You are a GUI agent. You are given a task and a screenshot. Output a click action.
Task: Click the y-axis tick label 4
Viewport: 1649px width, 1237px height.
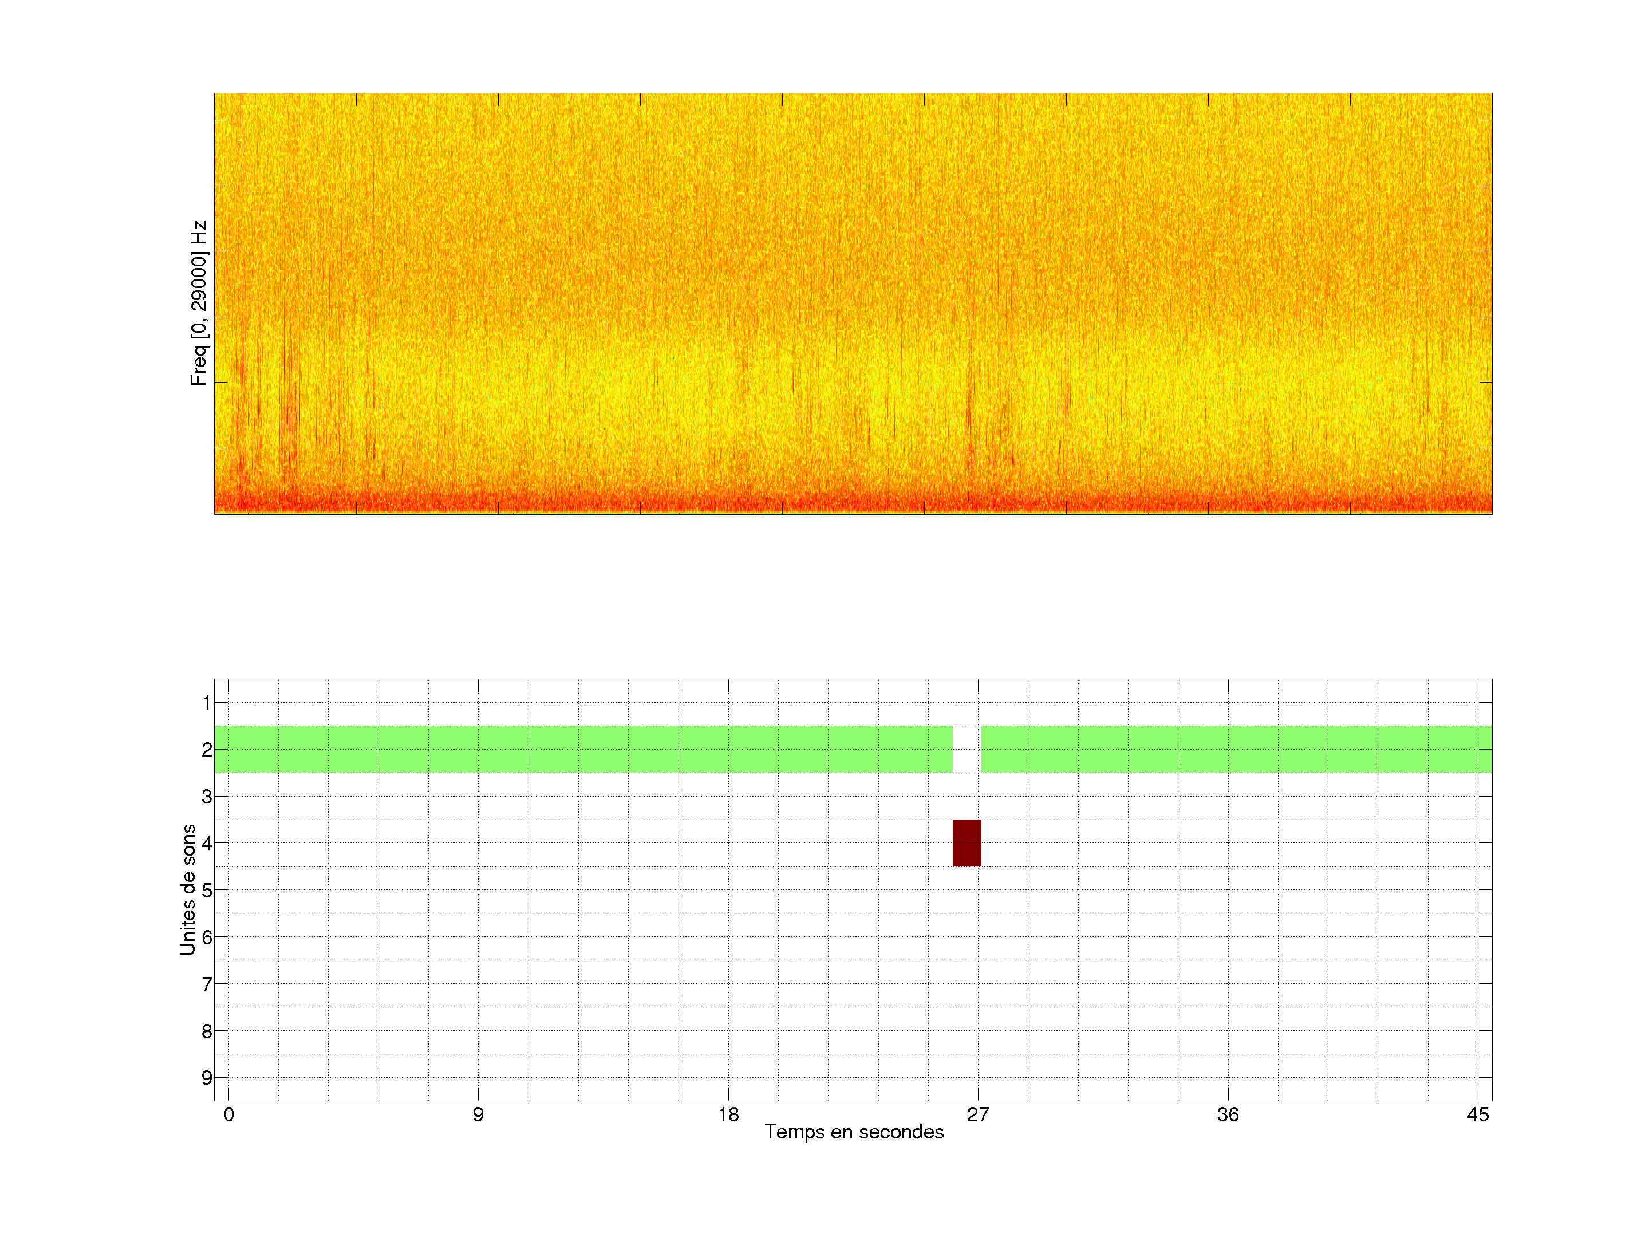(207, 844)
